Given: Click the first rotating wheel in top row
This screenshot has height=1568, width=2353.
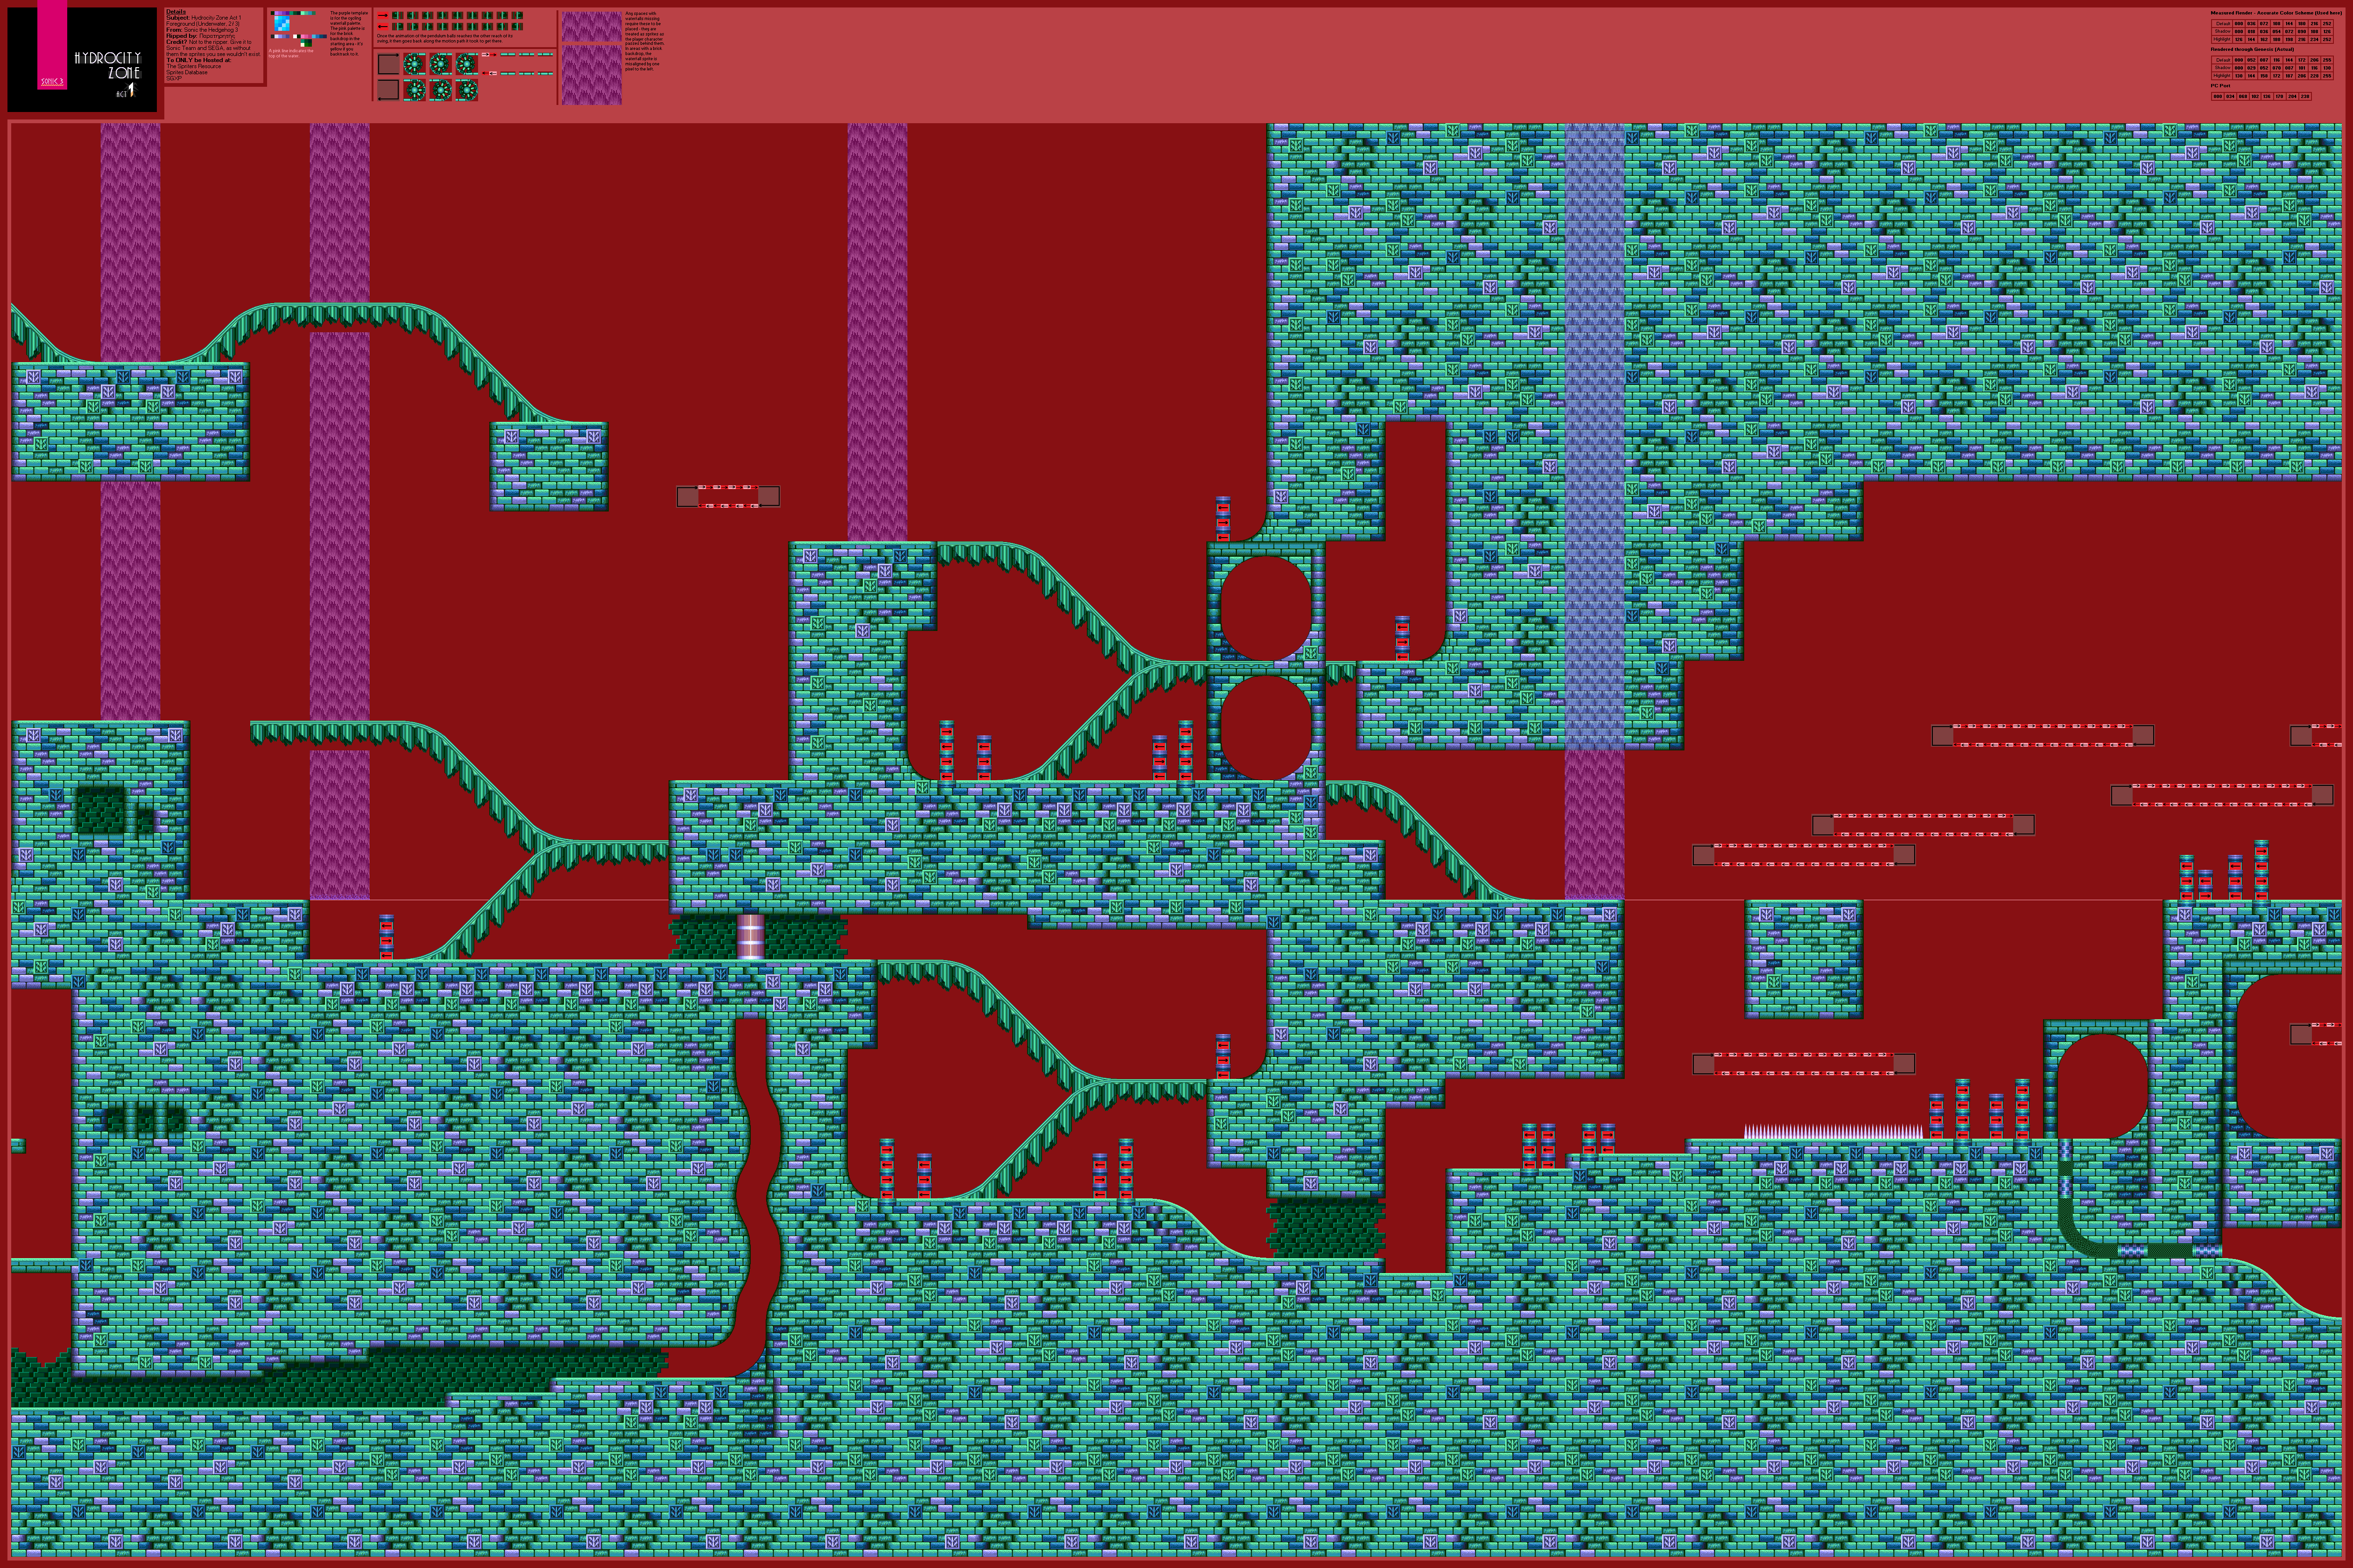Looking at the screenshot, I should pos(415,64).
